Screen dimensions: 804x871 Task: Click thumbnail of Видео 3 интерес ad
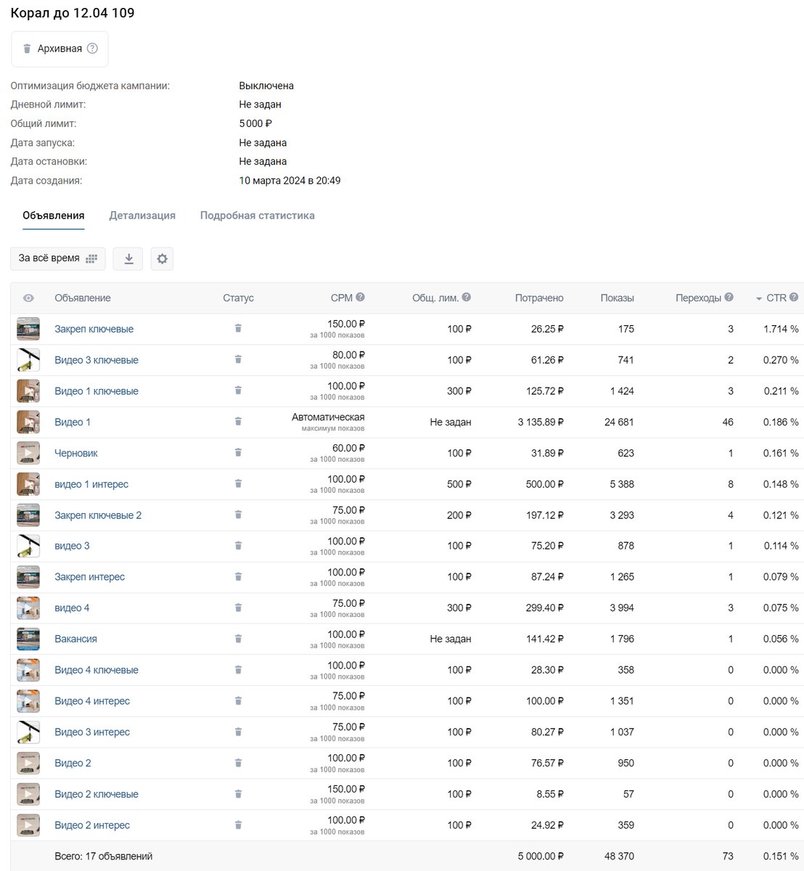tap(28, 732)
